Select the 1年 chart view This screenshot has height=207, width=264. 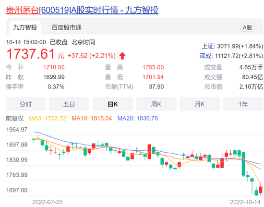243,104
